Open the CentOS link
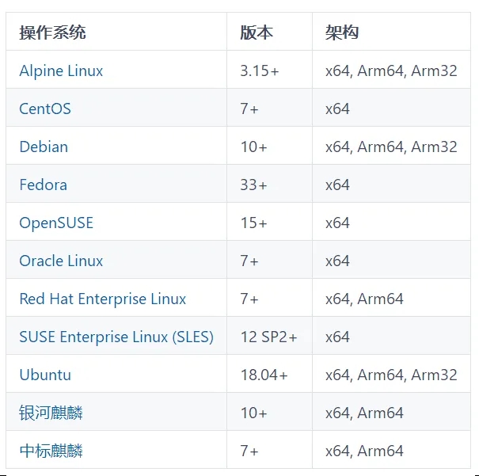 tap(45, 109)
